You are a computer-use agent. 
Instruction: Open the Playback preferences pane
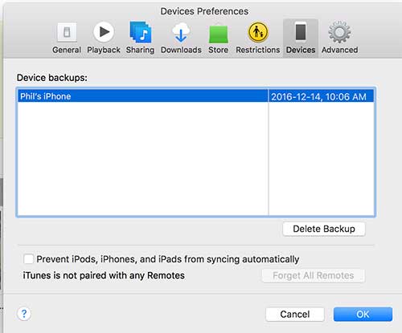(104, 38)
